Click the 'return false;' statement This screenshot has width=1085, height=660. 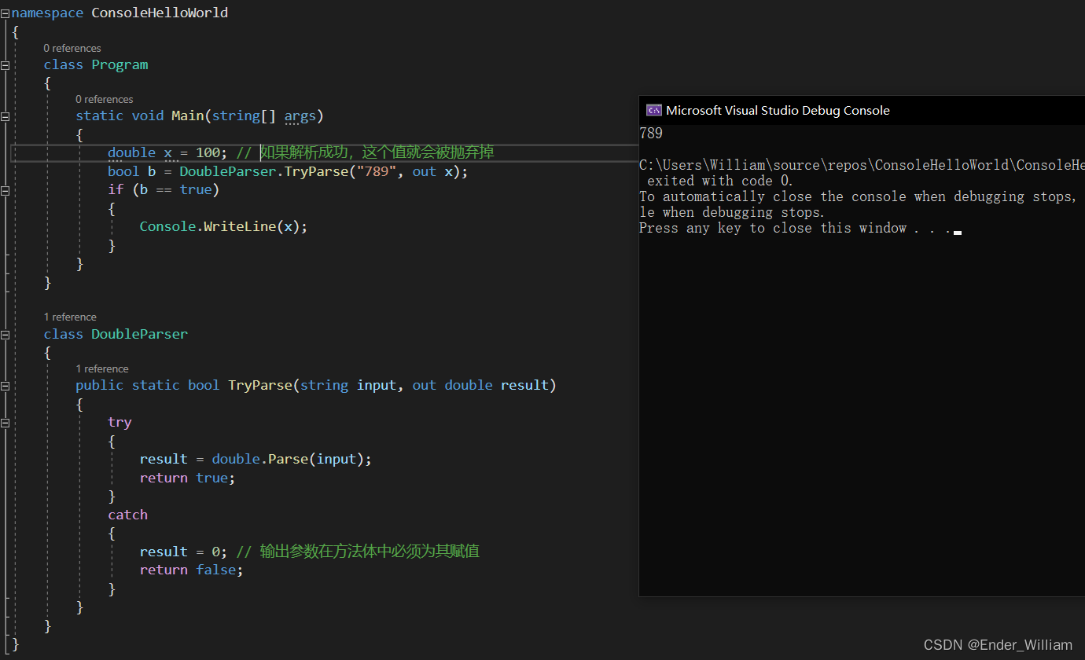(x=191, y=570)
